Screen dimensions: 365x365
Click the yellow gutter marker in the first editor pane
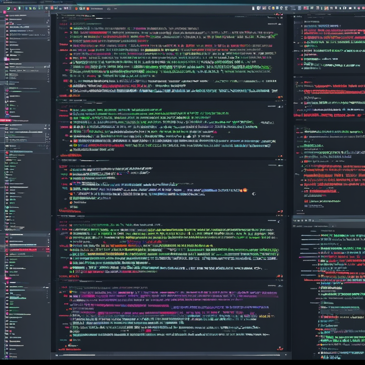(71, 28)
